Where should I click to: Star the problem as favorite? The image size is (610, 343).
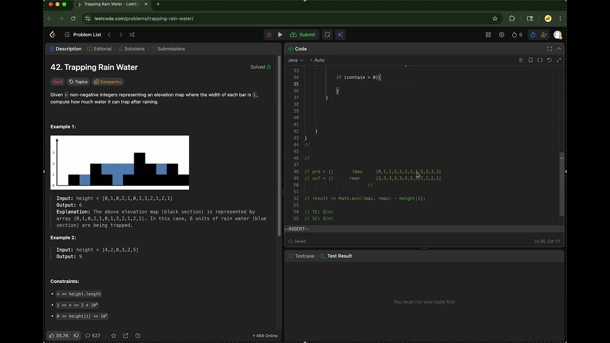(113, 335)
